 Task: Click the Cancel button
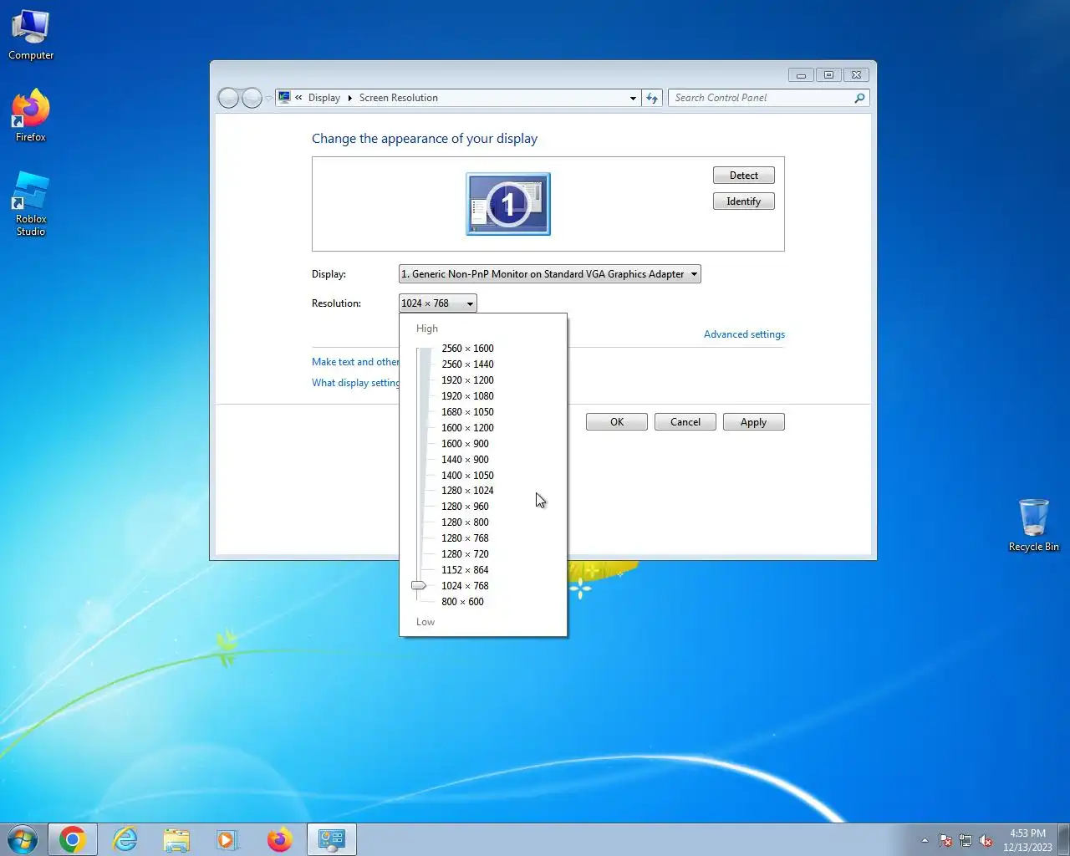coord(685,422)
